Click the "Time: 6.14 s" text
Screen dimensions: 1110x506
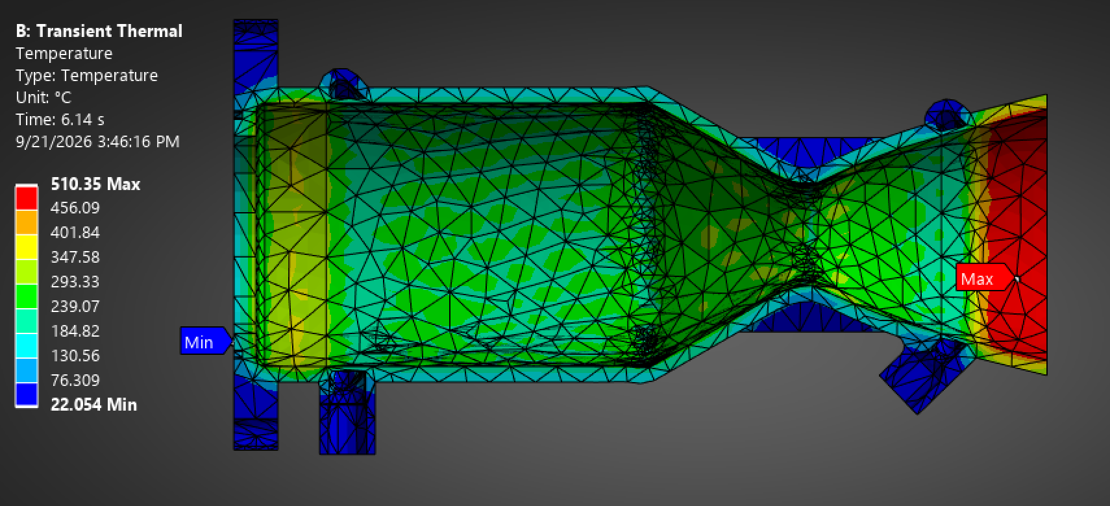pos(60,119)
